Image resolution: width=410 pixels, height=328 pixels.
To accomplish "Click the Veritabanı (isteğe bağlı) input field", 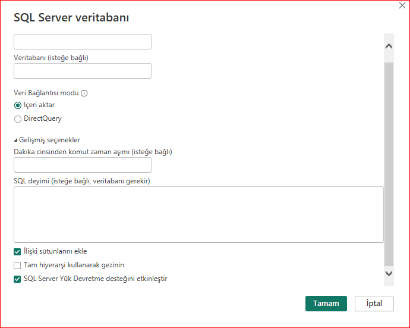I will [83, 71].
